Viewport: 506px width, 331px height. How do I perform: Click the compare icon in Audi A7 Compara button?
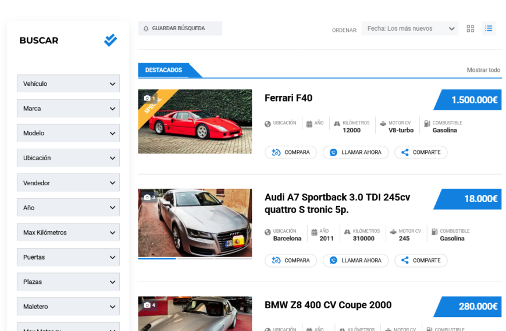tap(276, 260)
